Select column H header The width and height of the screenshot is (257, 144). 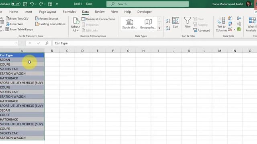143,51
